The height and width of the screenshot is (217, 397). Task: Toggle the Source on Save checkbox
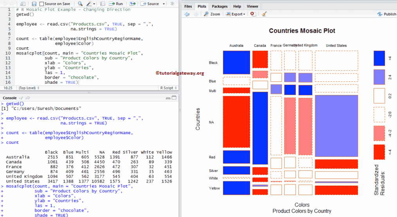[x=42, y=4]
